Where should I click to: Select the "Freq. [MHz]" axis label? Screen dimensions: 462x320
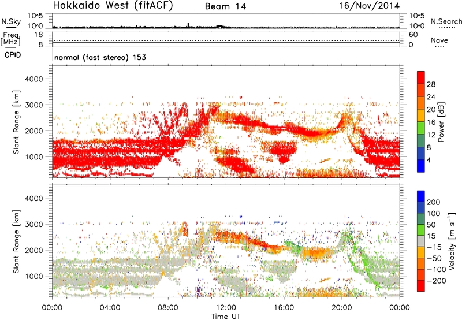pyautogui.click(x=10, y=39)
